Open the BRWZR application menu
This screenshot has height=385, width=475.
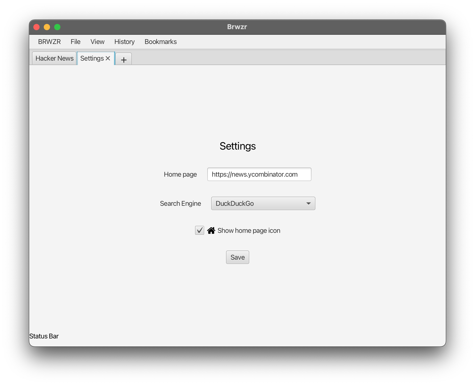pyautogui.click(x=49, y=42)
